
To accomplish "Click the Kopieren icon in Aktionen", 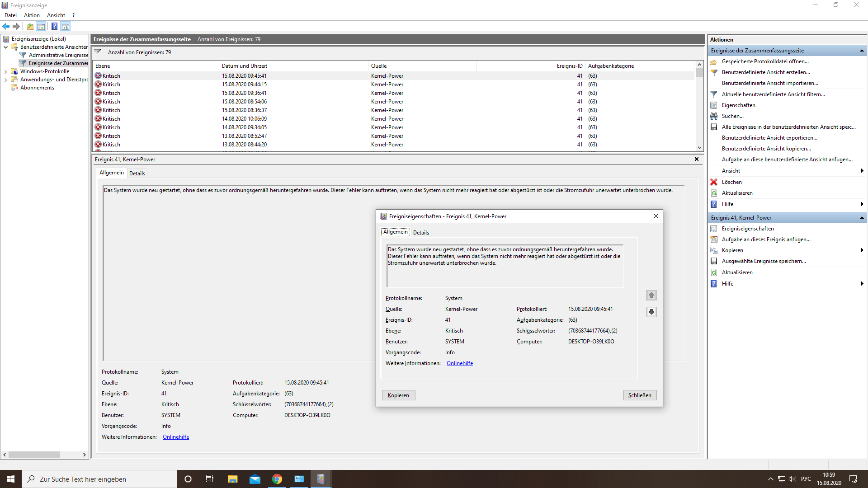I will coord(714,250).
